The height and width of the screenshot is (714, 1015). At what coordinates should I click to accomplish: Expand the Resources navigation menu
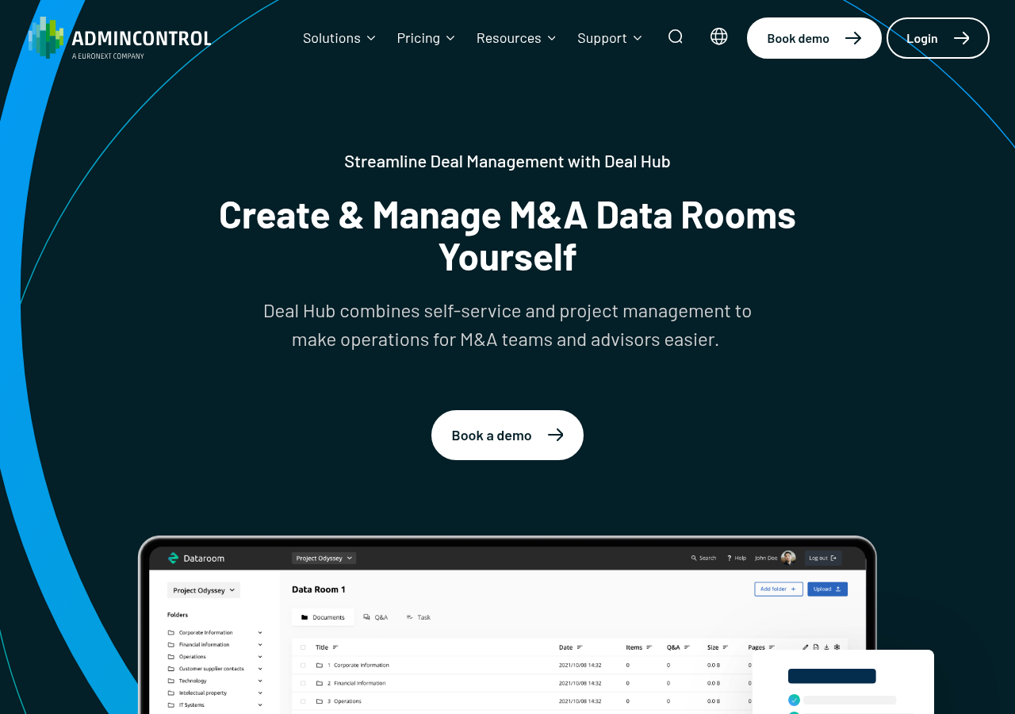(x=517, y=38)
